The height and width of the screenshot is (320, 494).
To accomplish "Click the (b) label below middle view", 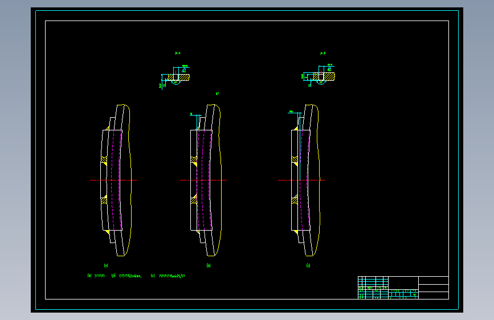I will point(208,265).
